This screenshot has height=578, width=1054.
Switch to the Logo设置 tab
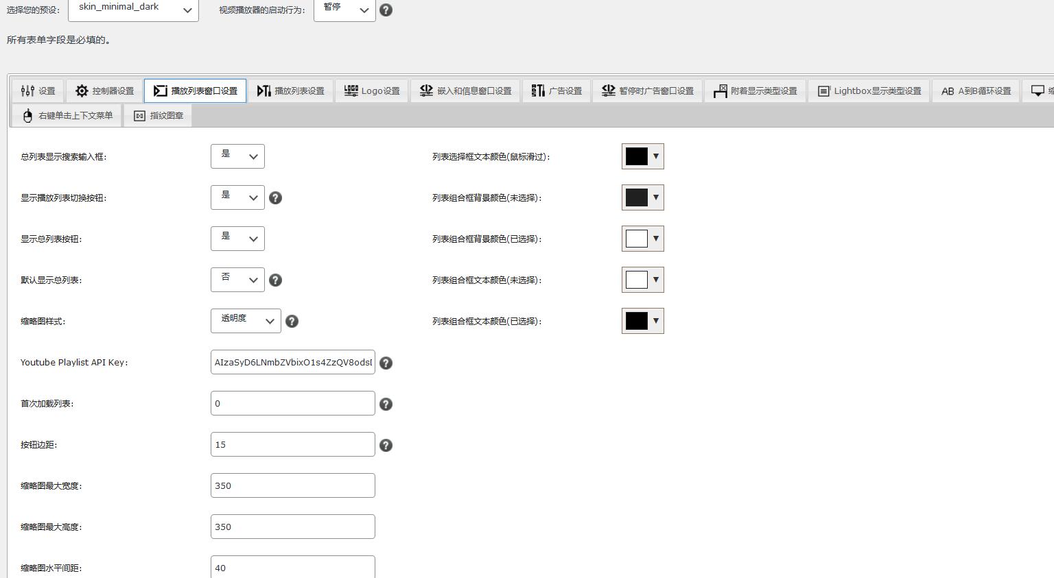(x=372, y=91)
